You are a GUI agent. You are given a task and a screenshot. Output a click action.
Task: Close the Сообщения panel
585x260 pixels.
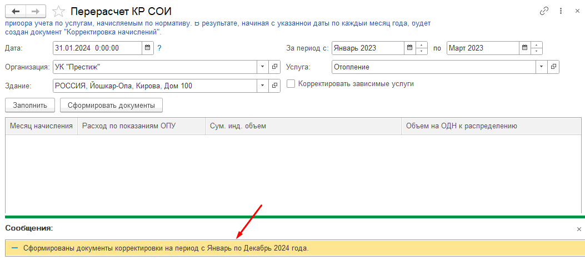pos(579,229)
